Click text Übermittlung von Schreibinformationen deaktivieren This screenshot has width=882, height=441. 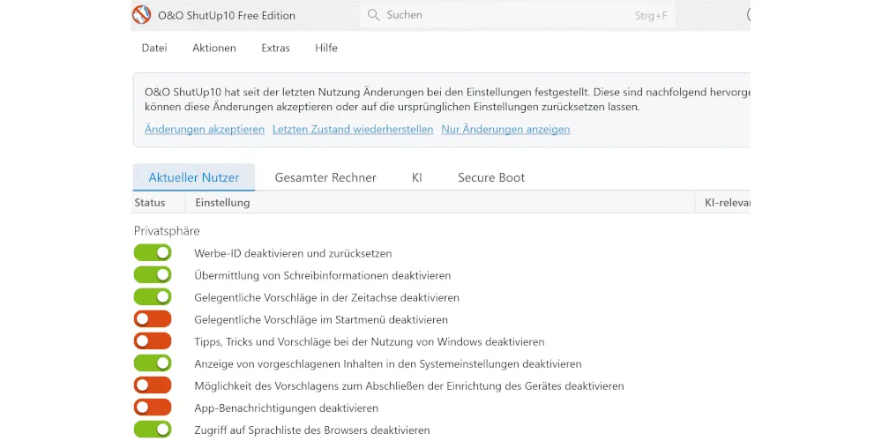click(x=322, y=275)
